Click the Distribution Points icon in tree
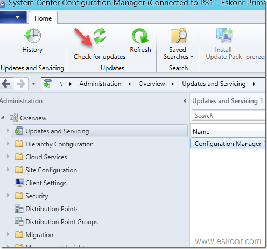 [x=19, y=209]
